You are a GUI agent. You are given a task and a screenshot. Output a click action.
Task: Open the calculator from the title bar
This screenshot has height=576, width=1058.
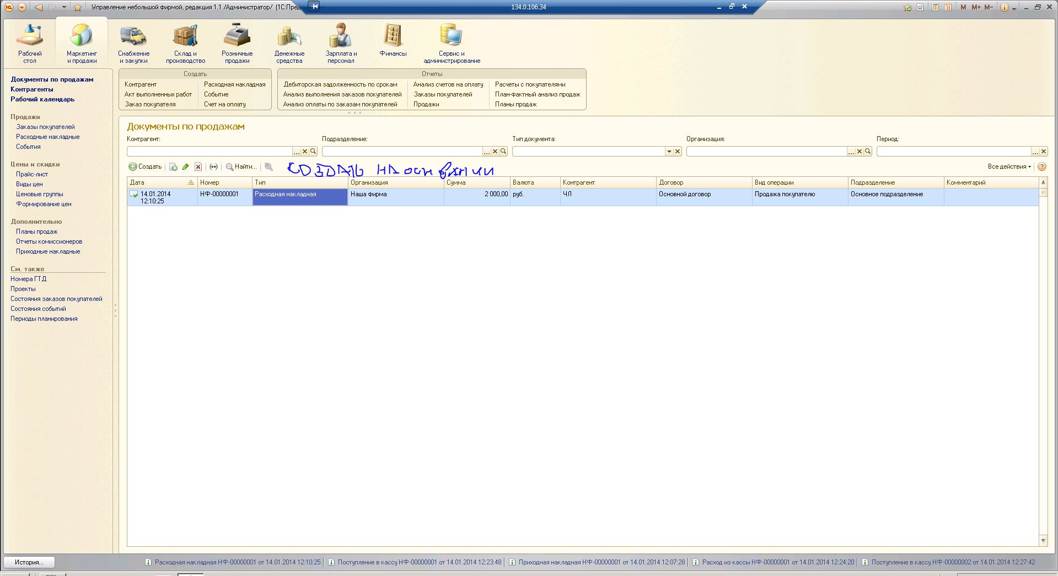(936, 7)
